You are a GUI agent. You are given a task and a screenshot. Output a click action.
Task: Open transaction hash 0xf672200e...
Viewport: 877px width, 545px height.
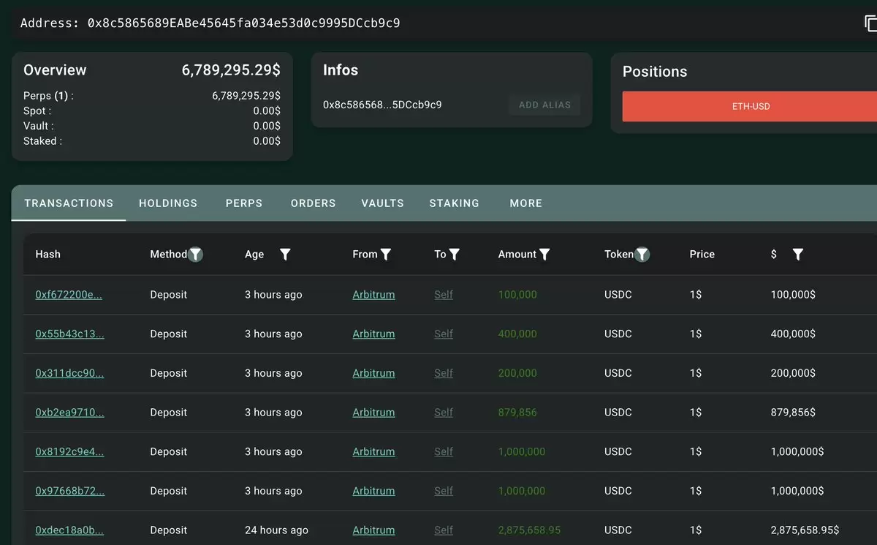(69, 295)
